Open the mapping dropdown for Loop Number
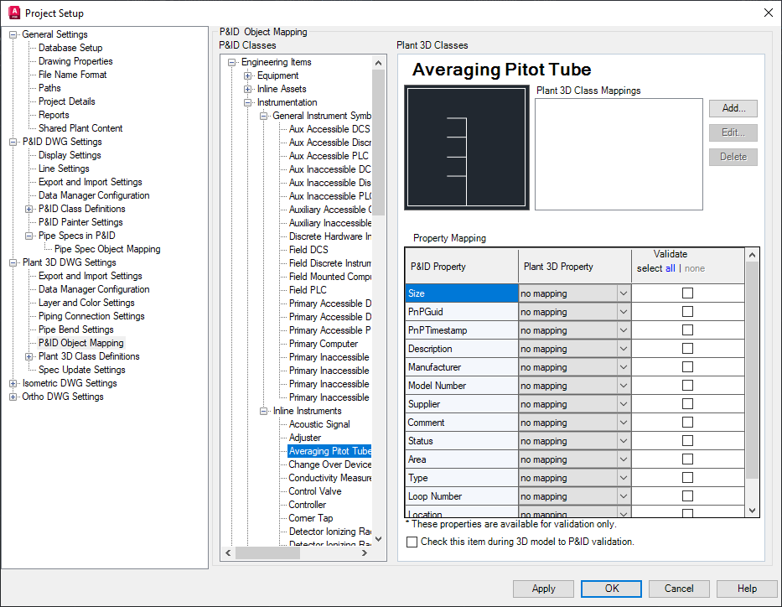Image resolution: width=782 pixels, height=607 pixels. (x=624, y=494)
